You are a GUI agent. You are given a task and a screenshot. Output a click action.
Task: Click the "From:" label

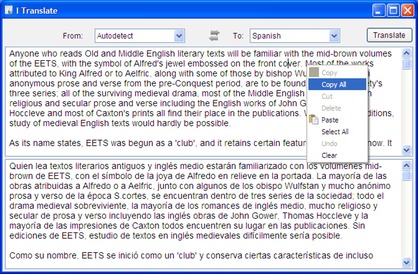[73, 36]
